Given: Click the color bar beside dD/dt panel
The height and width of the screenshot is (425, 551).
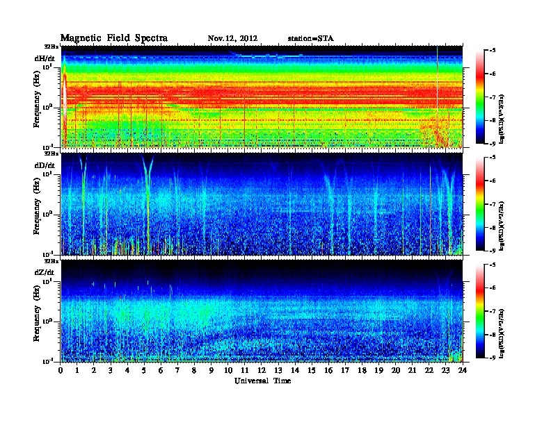Looking at the screenshot, I should coord(480,204).
